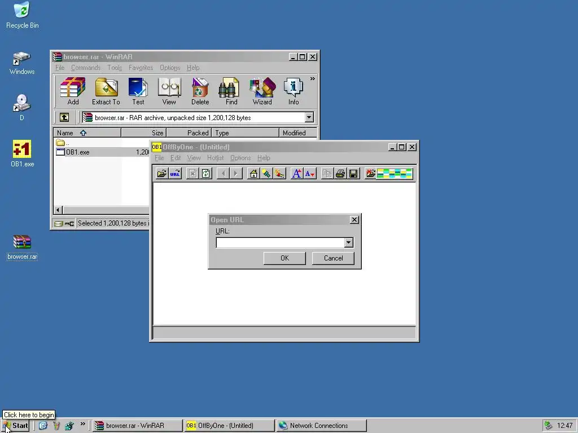The width and height of the screenshot is (578, 433).
Task: Reload page using OffByOne refresh icon
Action: (205, 174)
